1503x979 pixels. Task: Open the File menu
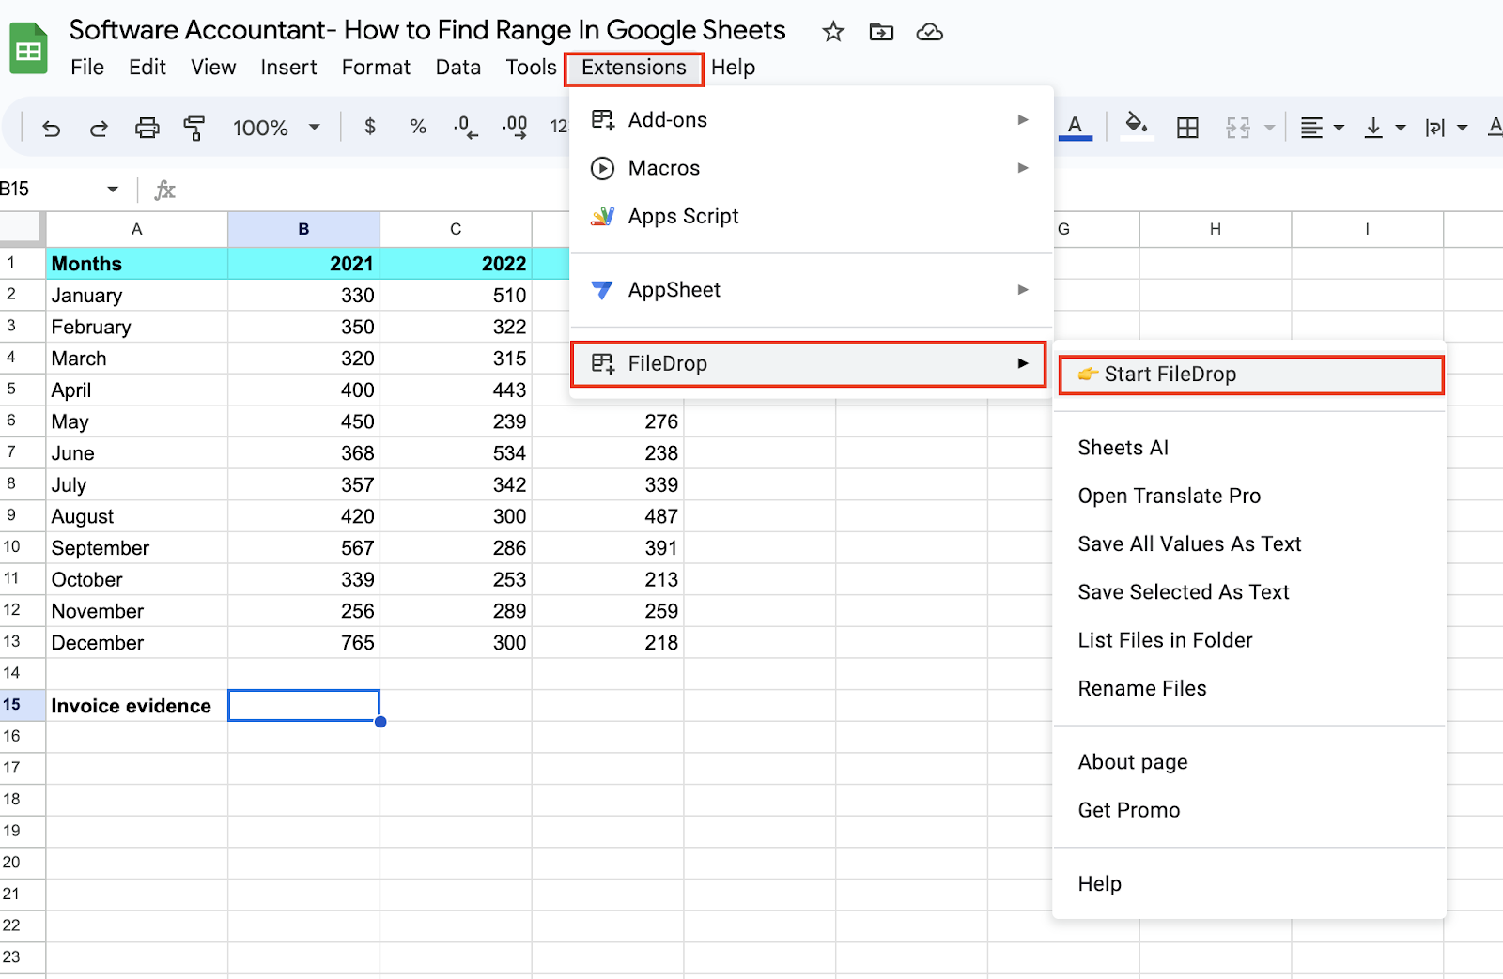pos(87,68)
